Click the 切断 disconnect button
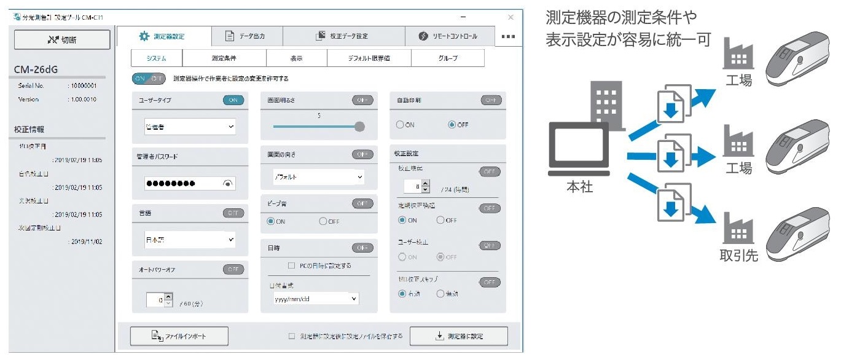Screen dimensions: 841x362 click(x=61, y=40)
